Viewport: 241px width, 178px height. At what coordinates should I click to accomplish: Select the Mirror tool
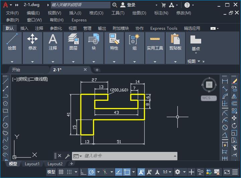(234, 96)
